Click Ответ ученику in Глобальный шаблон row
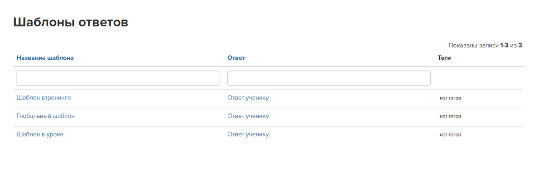The image size is (543, 189). tap(248, 116)
